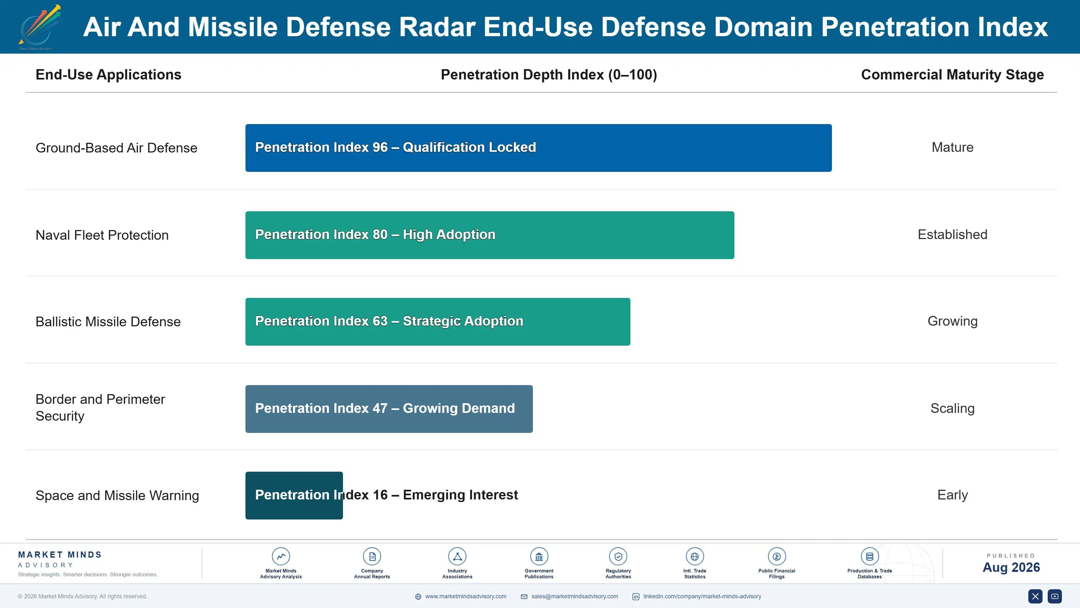
Task: Click the Early maturity stage value
Action: [952, 495]
